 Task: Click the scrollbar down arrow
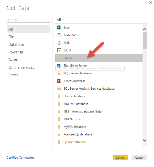coord(145,140)
